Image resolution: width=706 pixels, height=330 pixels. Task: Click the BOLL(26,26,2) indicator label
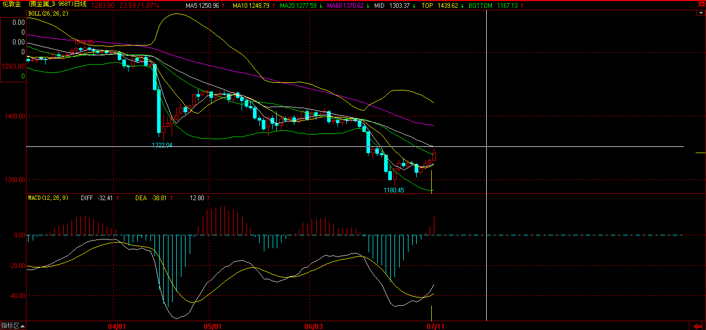tap(47, 13)
